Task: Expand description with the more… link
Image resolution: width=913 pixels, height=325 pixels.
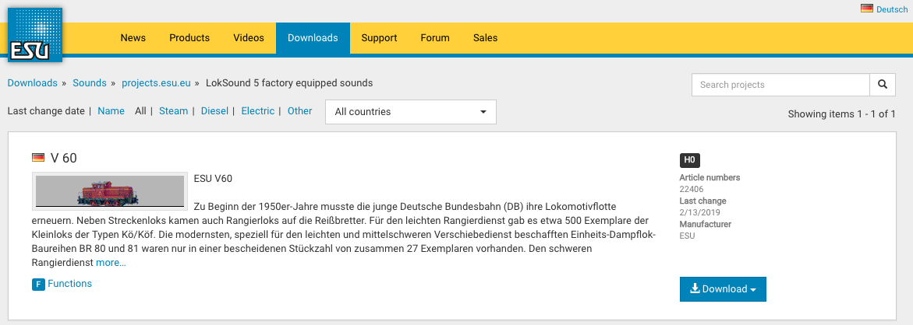Action: tap(111, 263)
